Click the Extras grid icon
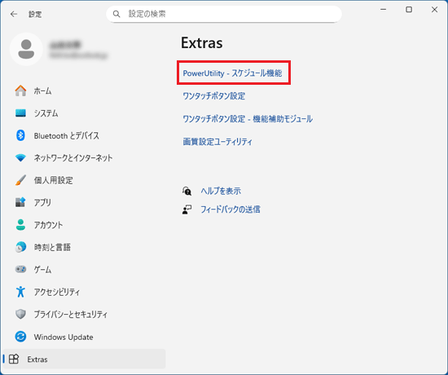This screenshot has height=375, width=448. click(x=14, y=359)
